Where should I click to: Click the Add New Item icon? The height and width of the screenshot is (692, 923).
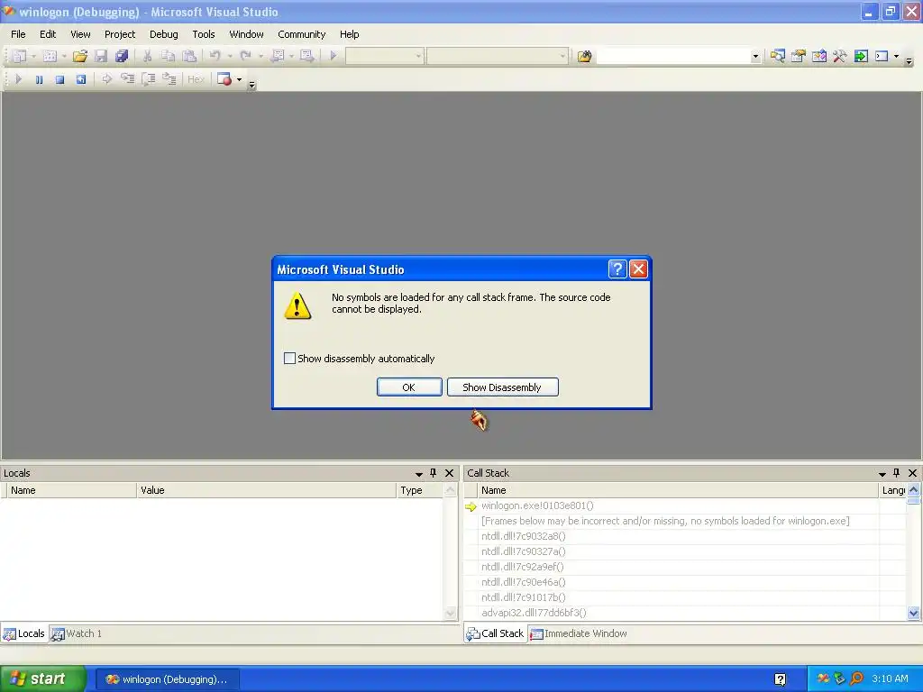[x=50, y=56]
